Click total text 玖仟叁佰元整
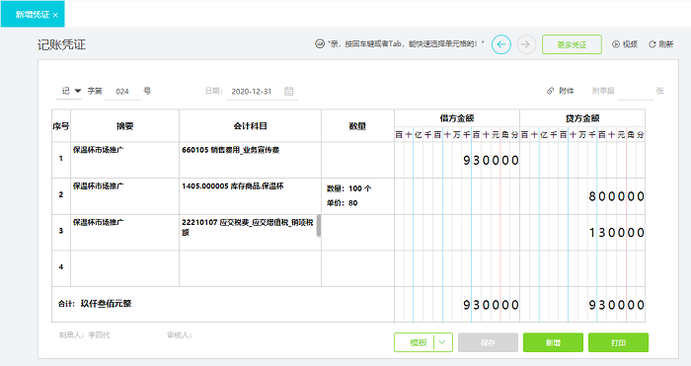 (106, 304)
